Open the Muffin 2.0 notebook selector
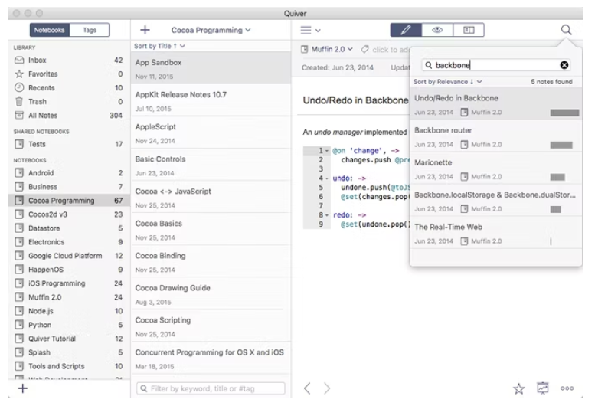The height and width of the screenshot is (406, 608). click(x=328, y=49)
